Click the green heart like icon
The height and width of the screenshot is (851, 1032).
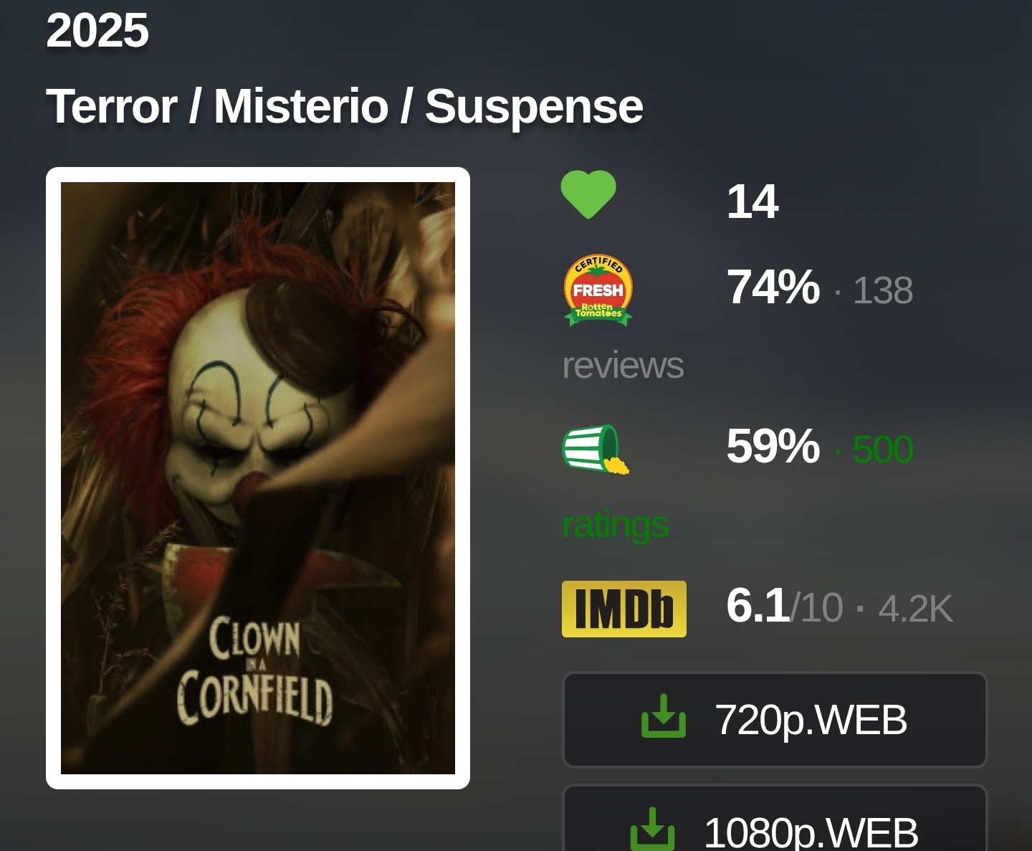tap(588, 195)
